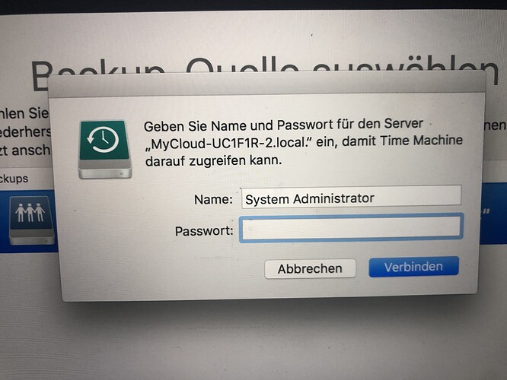Connect to the server with Verbinden
Screen dimensions: 507x380
[413, 267]
